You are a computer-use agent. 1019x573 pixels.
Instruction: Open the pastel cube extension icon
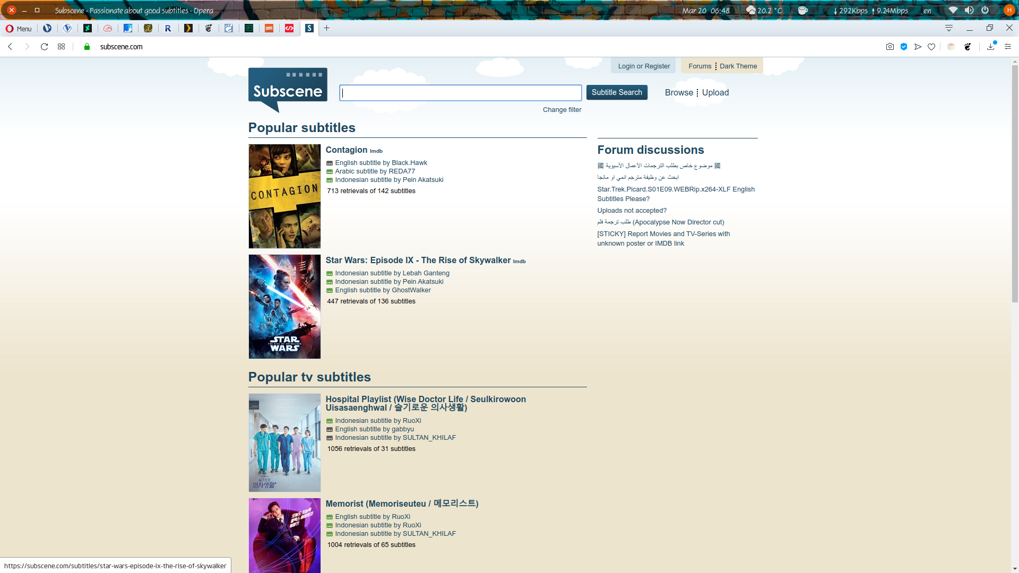pos(951,47)
